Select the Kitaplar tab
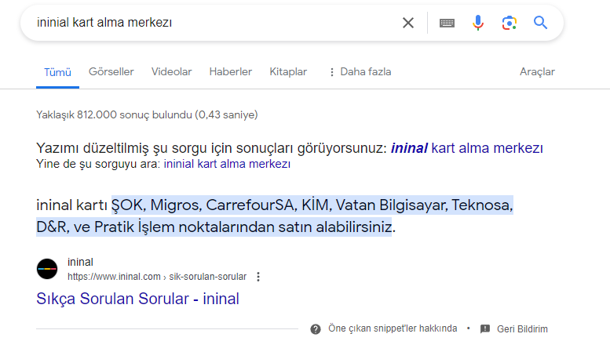This screenshot has width=610, height=341. [x=288, y=72]
